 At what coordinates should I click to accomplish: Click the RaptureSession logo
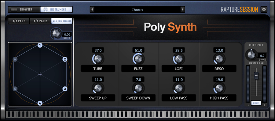[x=239, y=9]
